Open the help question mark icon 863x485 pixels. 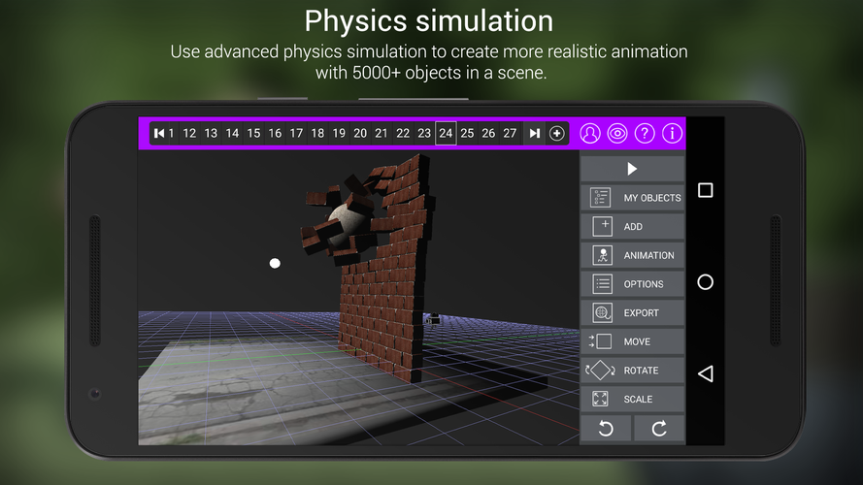point(645,133)
